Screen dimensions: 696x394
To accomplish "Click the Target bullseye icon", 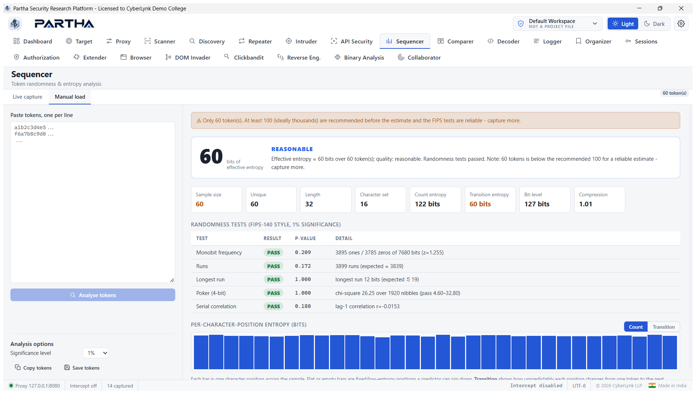I will point(69,41).
